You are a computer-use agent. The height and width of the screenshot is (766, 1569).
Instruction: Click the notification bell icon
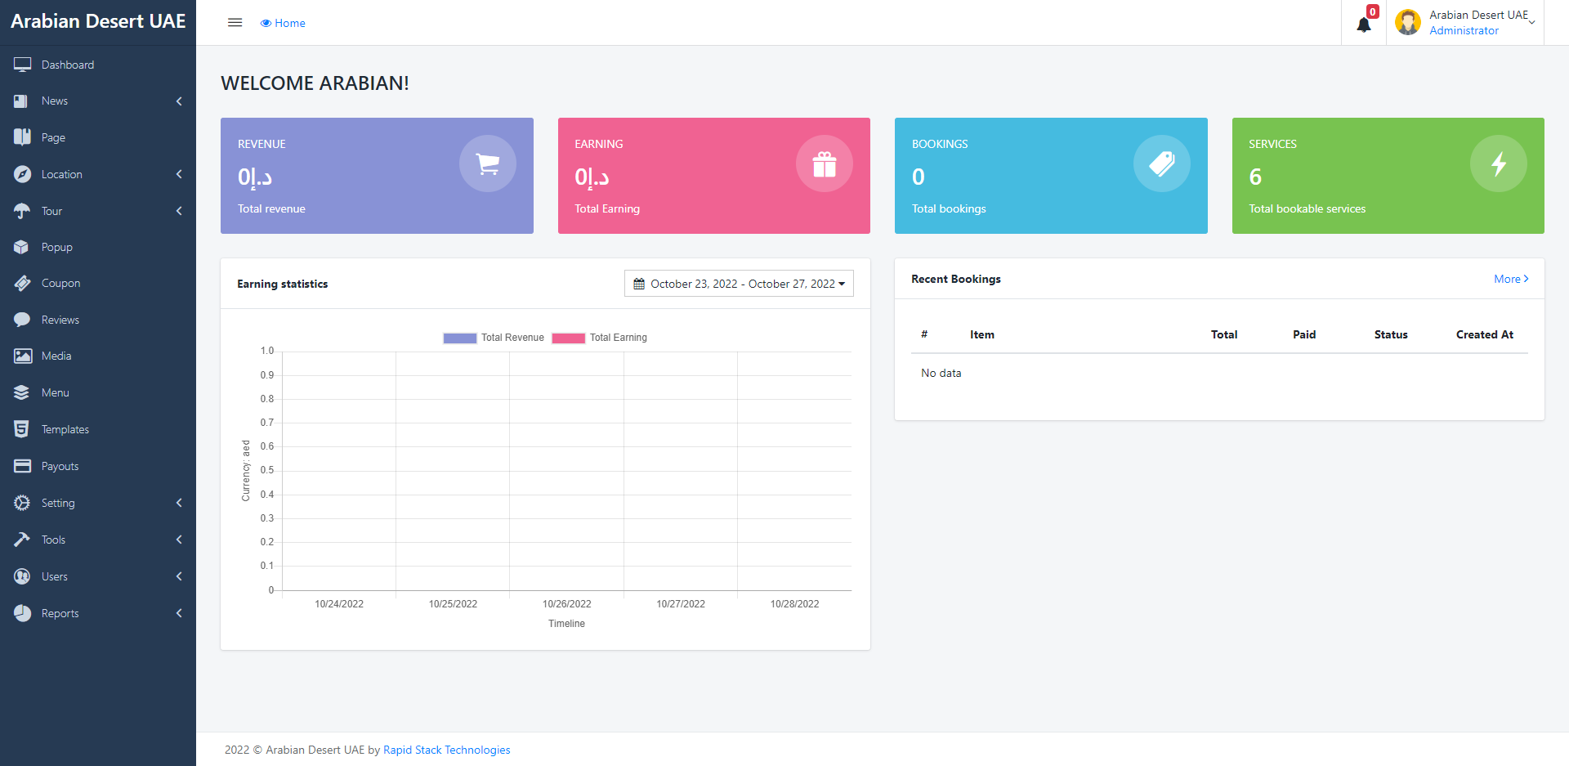click(1363, 25)
